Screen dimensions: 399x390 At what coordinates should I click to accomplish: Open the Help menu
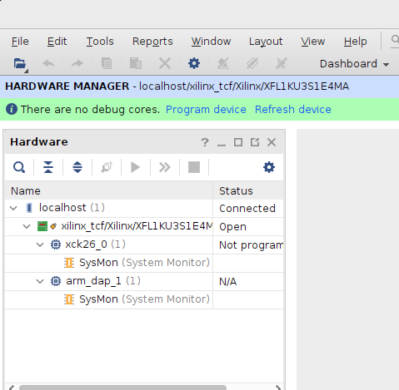click(x=356, y=42)
